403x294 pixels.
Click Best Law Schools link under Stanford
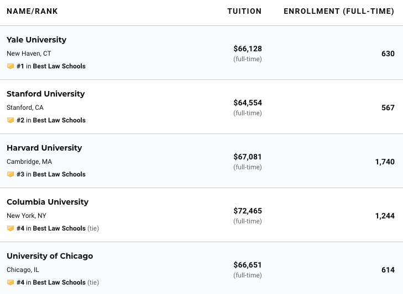click(x=59, y=120)
